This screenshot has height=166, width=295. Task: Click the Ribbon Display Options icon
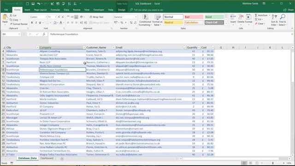click(264, 4)
